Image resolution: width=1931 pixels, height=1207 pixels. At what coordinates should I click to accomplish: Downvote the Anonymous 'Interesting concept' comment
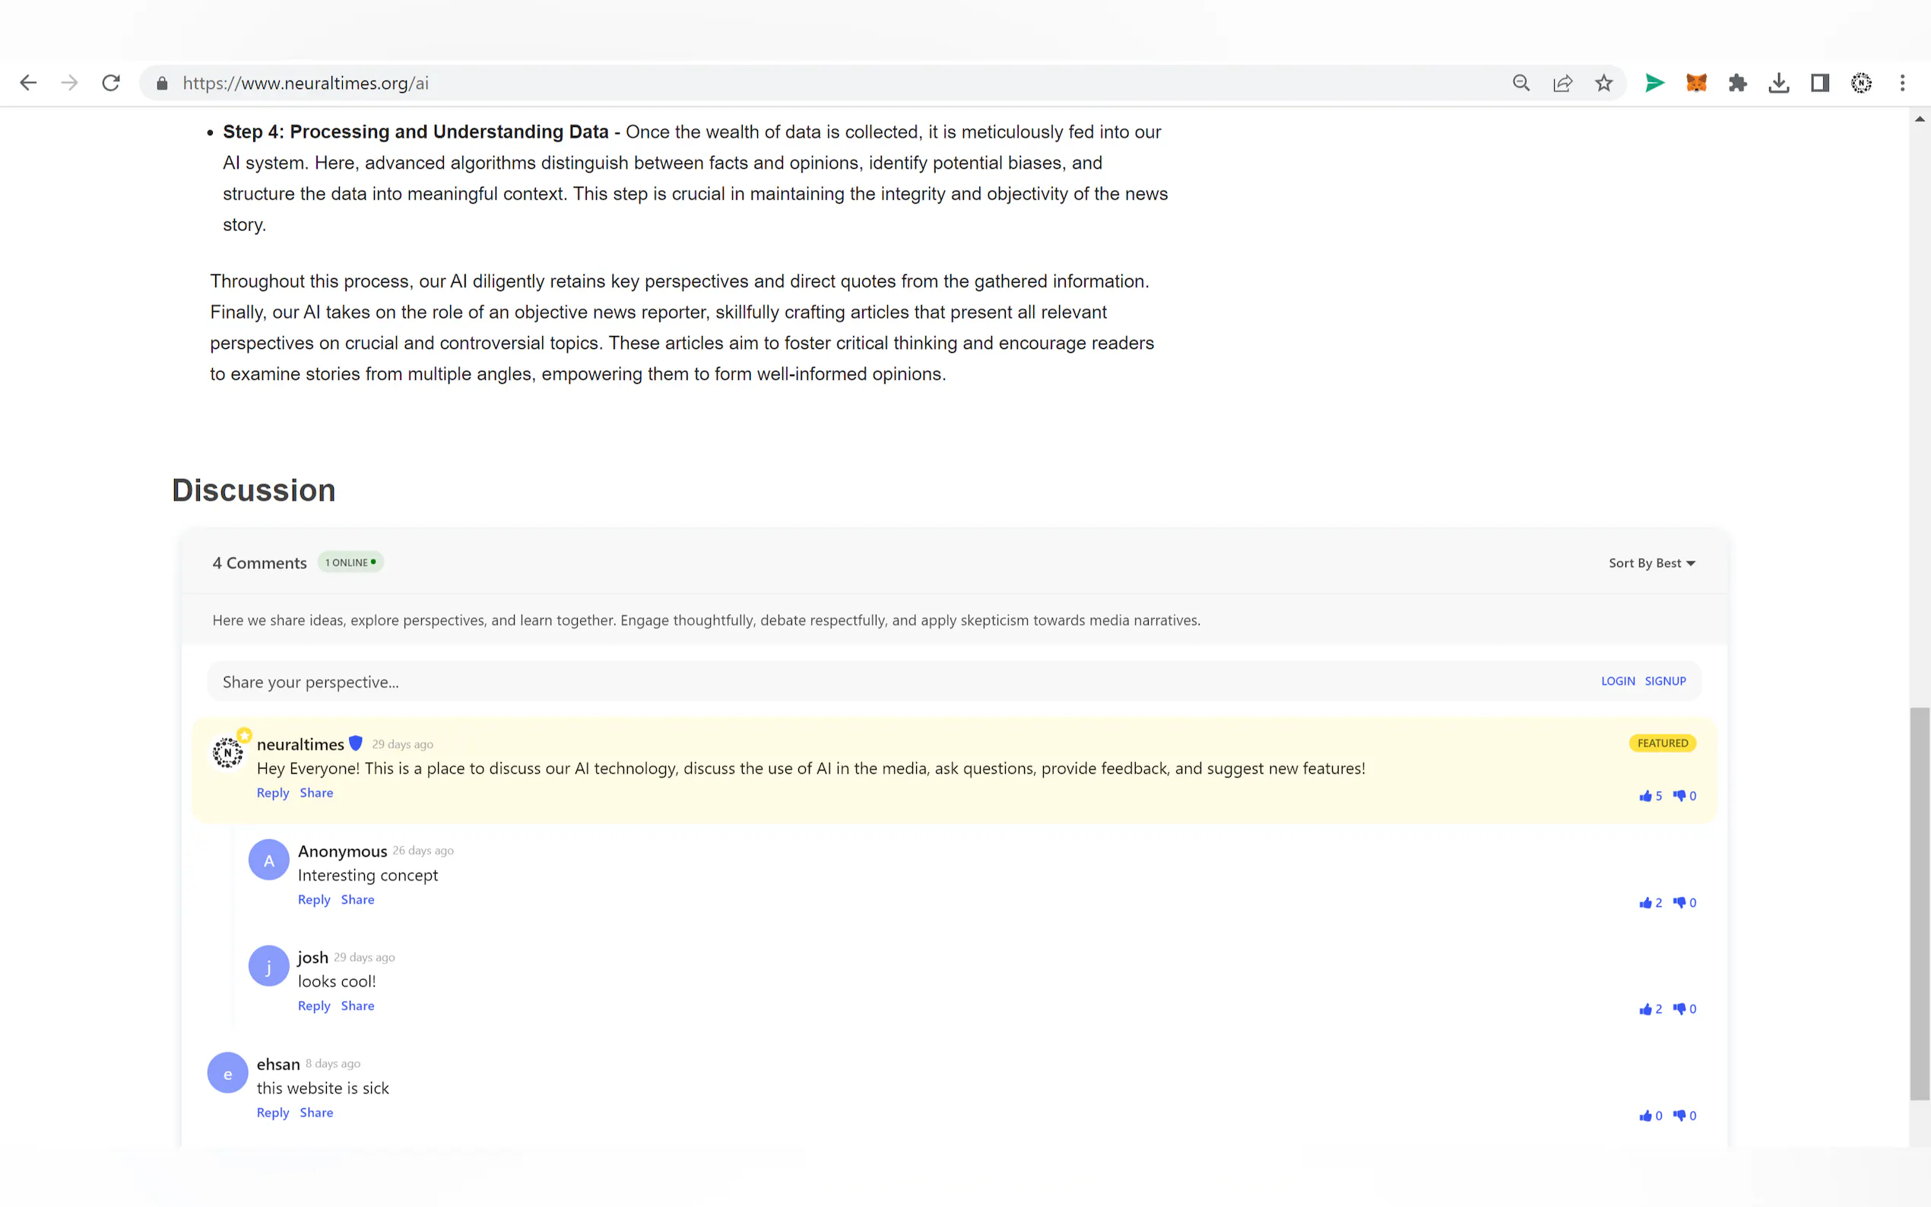click(x=1679, y=902)
